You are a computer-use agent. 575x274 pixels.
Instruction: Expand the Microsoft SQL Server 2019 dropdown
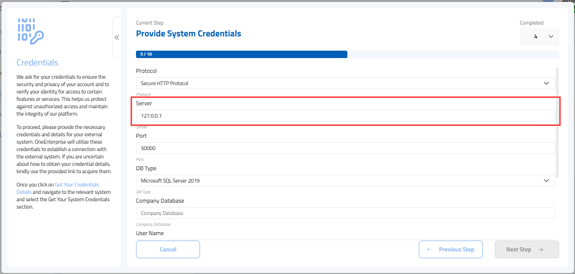(x=345, y=181)
